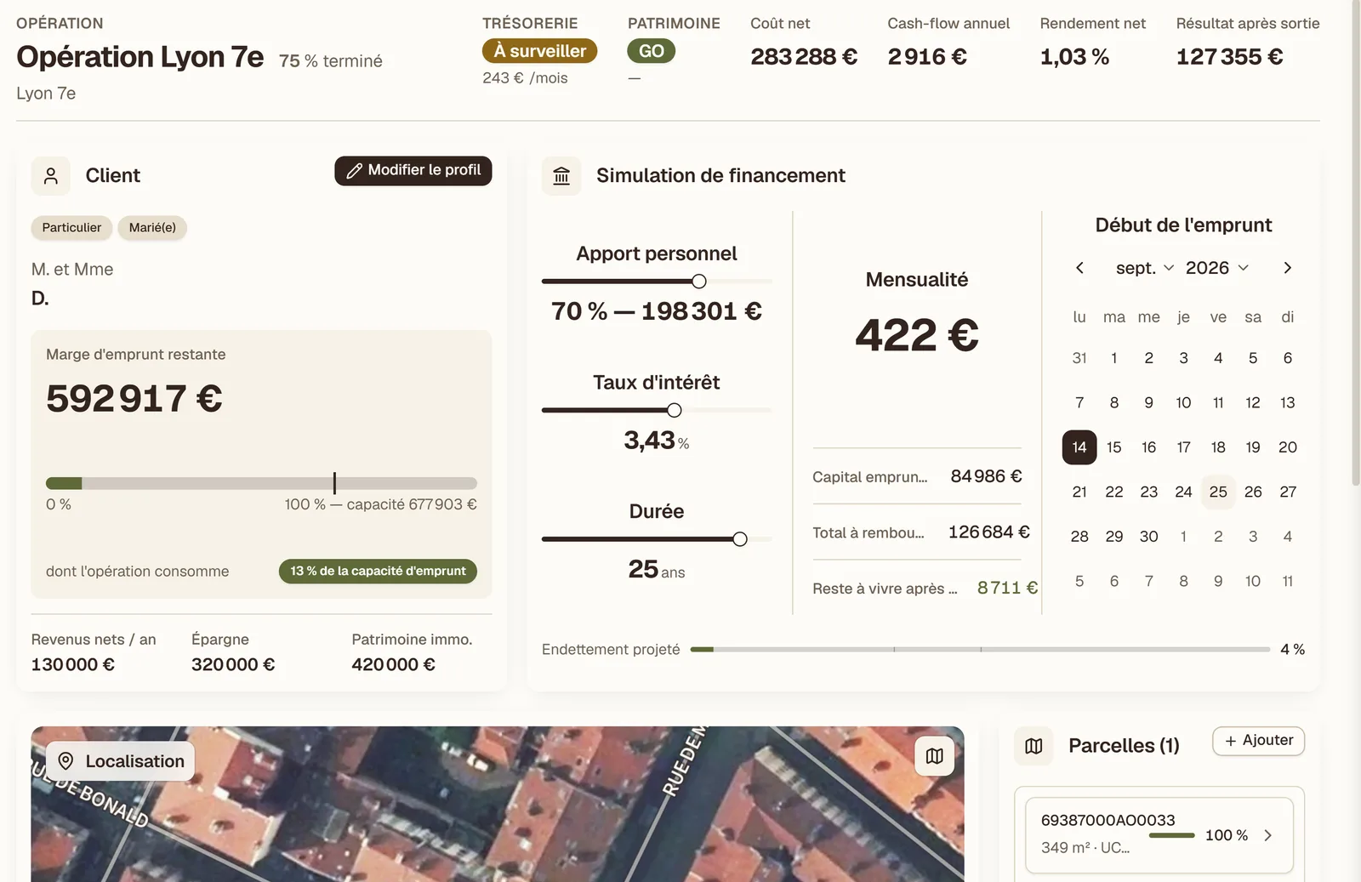Click the Épargne value 320 000 €

pos(233,665)
